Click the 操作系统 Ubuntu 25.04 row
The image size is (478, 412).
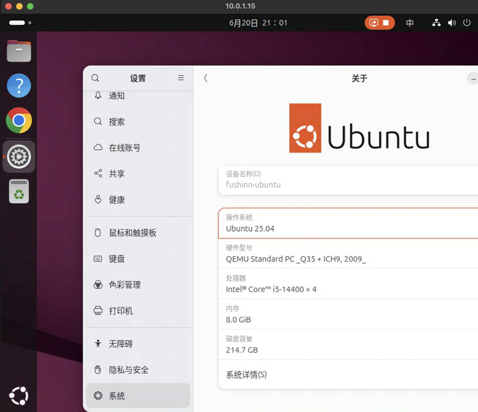pos(348,223)
